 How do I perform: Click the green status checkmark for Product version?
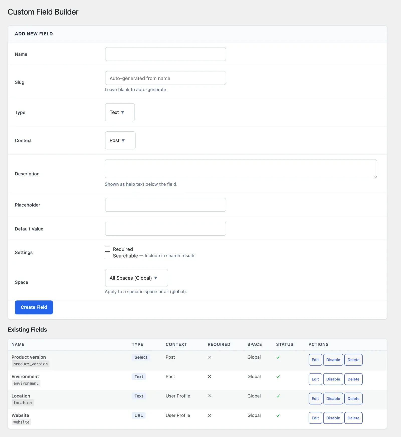(278, 357)
